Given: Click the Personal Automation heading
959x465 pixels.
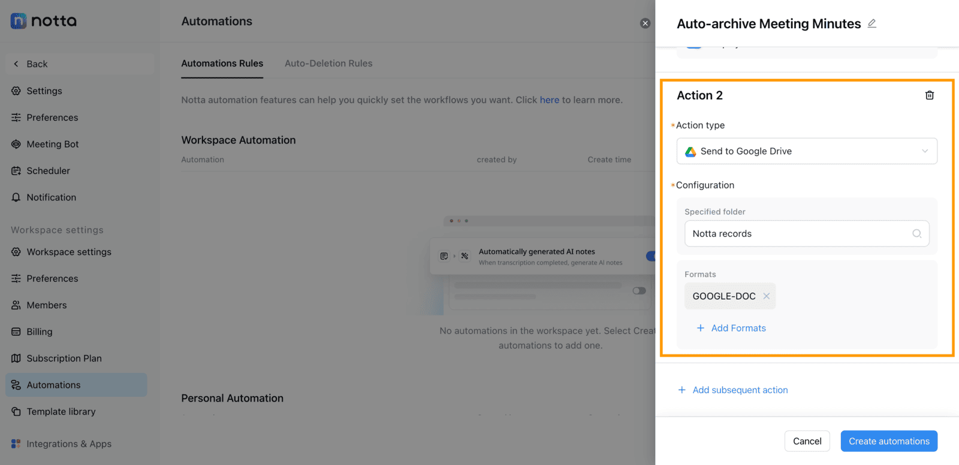Looking at the screenshot, I should tap(233, 399).
